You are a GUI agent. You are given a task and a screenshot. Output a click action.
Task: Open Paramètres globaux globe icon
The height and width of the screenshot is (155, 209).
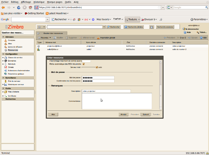click(x=6, y=74)
